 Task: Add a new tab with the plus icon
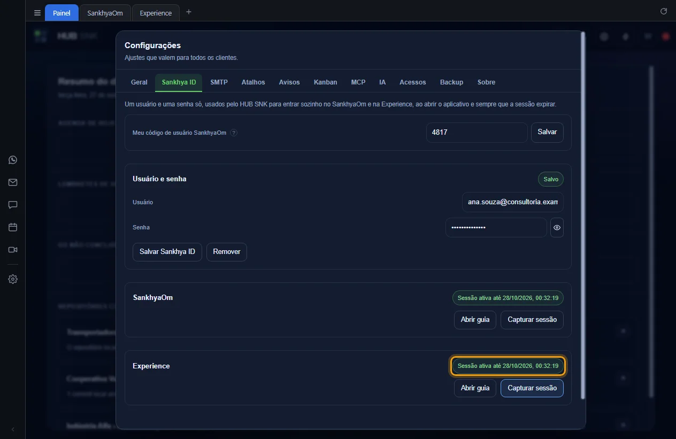(188, 12)
